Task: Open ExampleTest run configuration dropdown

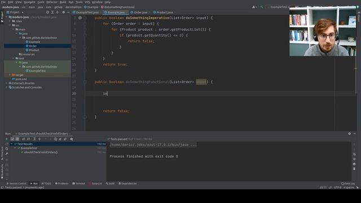Action: [278, 7]
